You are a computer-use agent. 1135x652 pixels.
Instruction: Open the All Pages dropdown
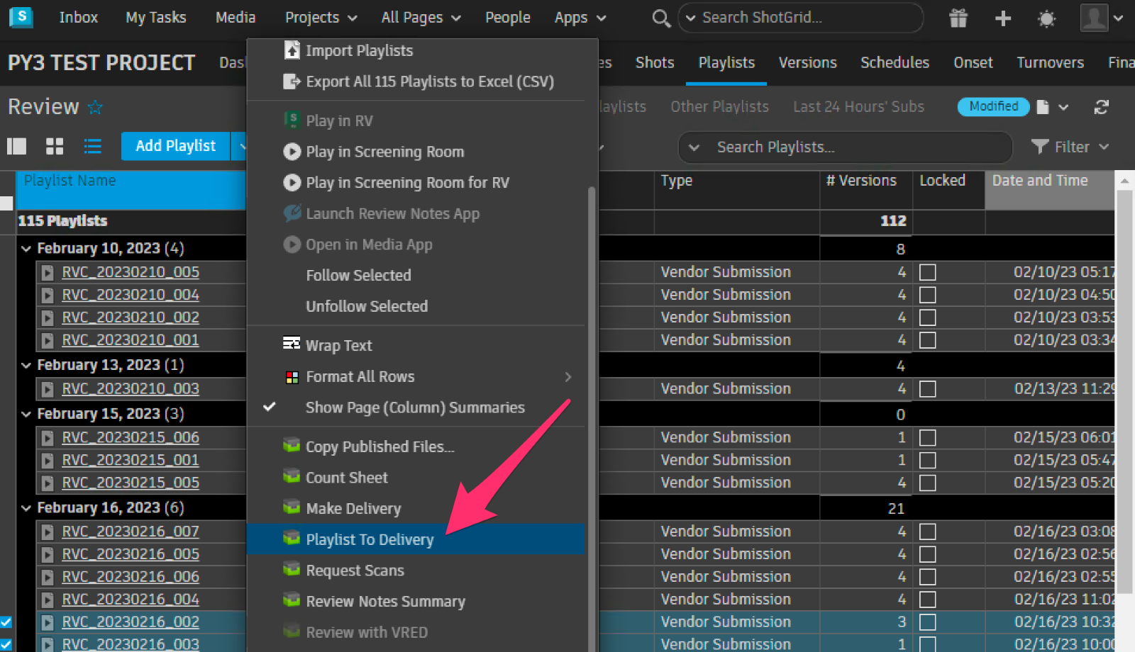tap(421, 18)
